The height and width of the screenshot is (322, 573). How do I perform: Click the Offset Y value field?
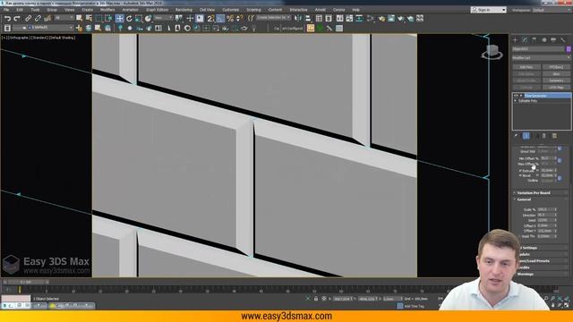pyautogui.click(x=545, y=231)
